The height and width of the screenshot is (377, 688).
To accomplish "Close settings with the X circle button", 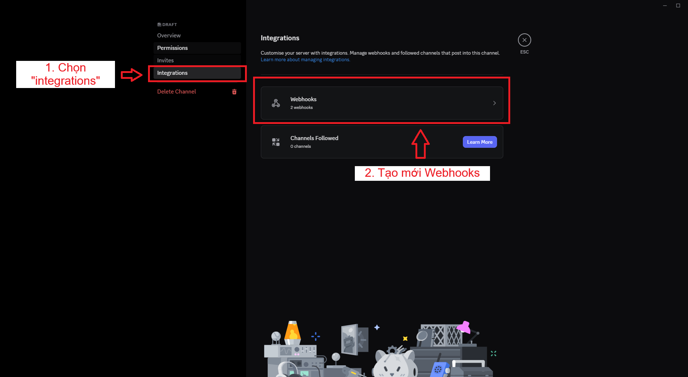I will point(524,40).
